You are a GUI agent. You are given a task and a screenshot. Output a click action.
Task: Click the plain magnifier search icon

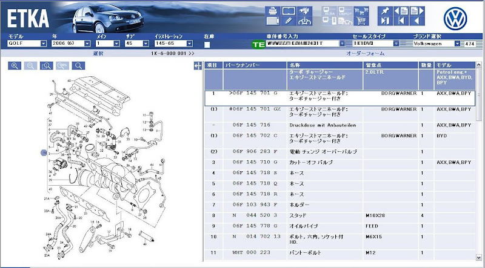[x=79, y=65]
